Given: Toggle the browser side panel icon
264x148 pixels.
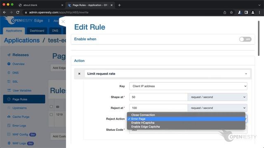Looking at the screenshot, I should pyautogui.click(x=246, y=12).
